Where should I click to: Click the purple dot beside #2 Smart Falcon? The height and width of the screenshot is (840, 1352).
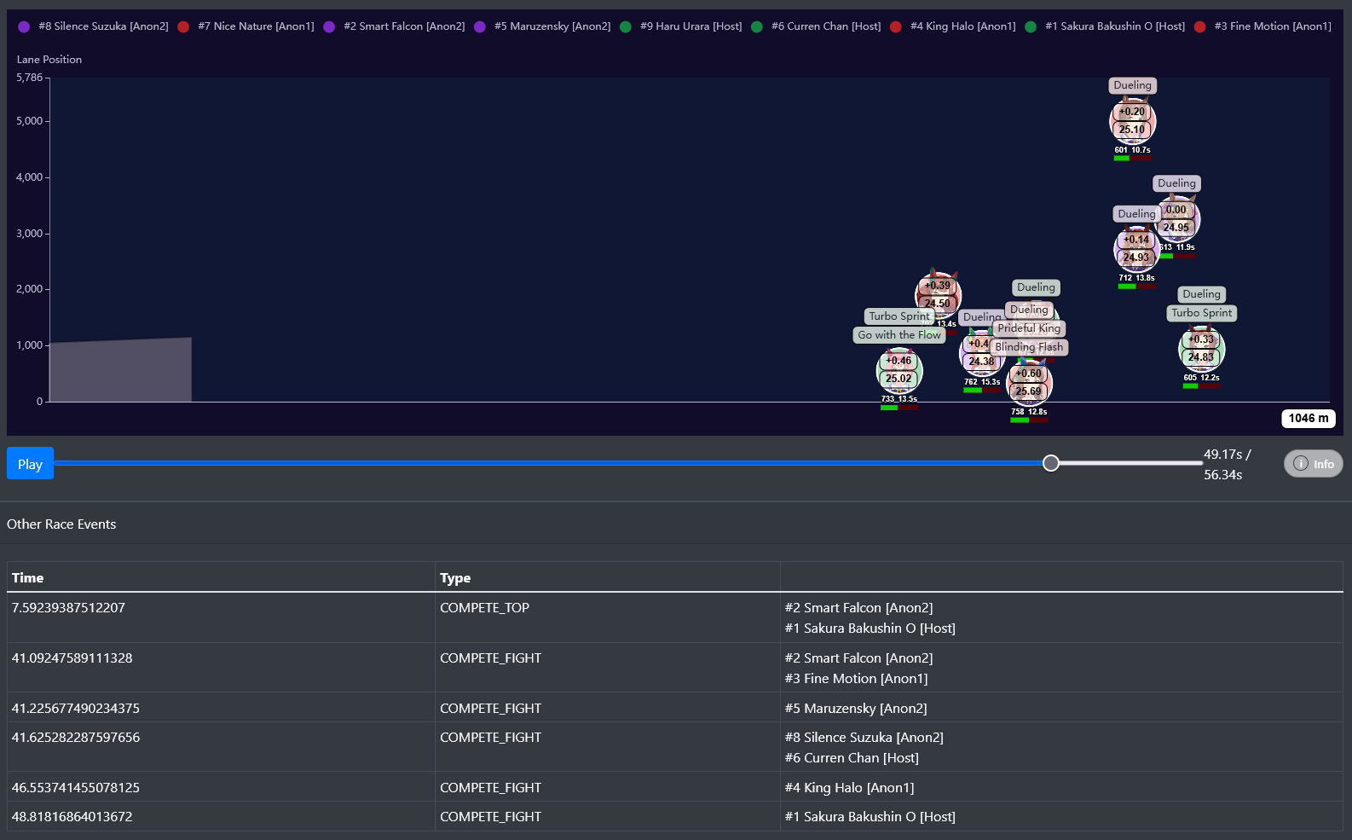click(x=329, y=26)
